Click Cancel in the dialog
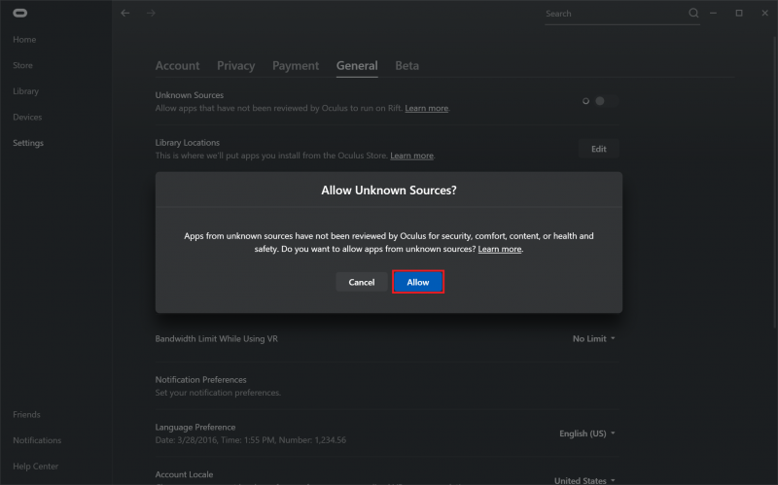The image size is (778, 485). click(361, 282)
